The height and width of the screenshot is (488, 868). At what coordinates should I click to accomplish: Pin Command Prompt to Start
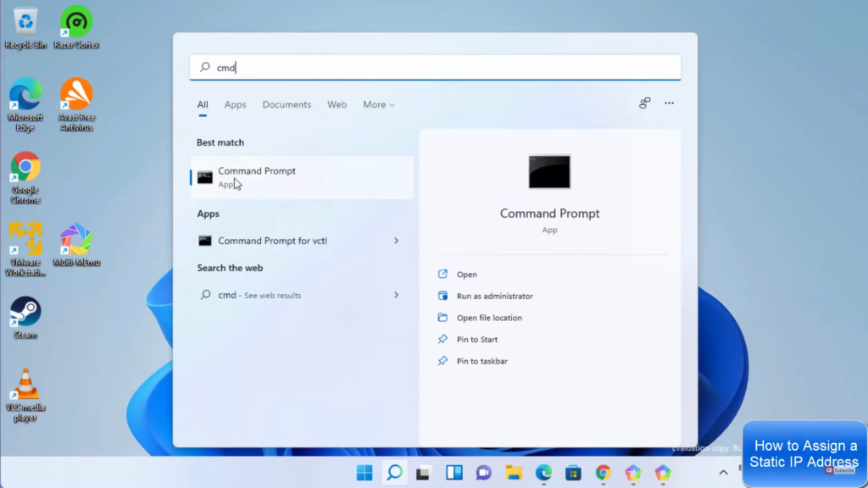click(x=477, y=340)
